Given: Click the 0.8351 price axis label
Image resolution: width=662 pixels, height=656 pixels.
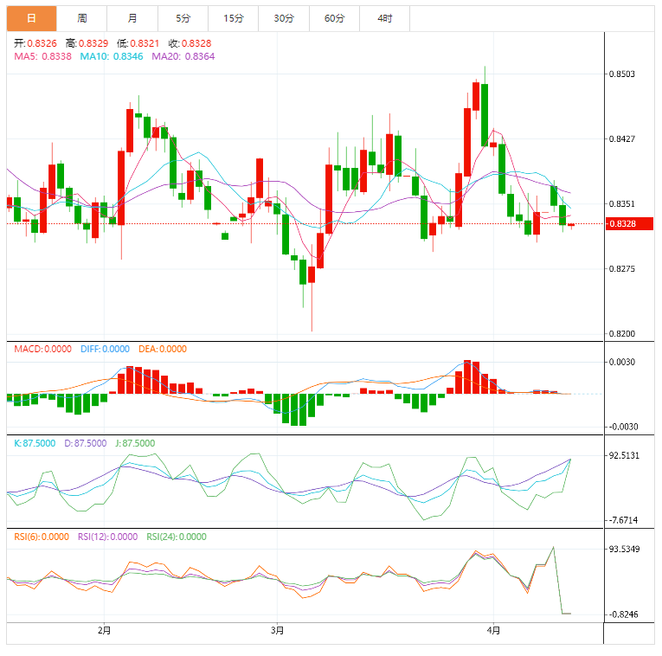Looking at the screenshot, I should [x=622, y=204].
